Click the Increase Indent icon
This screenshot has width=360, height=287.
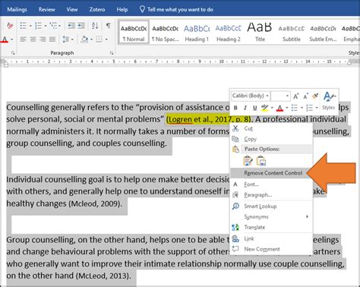point(81,26)
